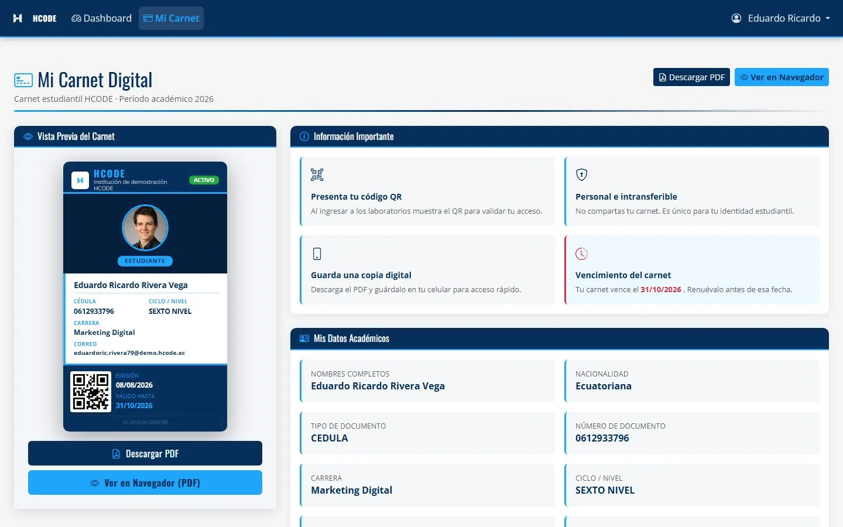Click the eye icon in Vista Previa header

(28, 136)
